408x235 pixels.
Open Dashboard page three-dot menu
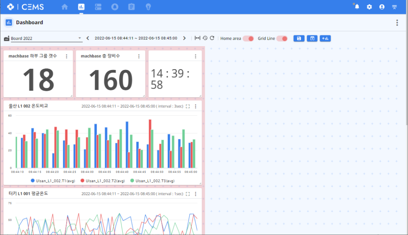pyautogui.click(x=397, y=23)
